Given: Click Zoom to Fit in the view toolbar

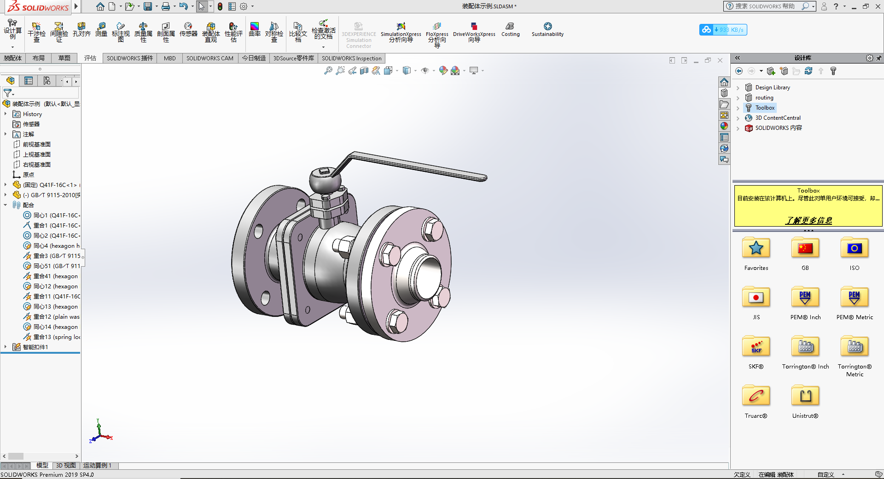Looking at the screenshot, I should click(328, 70).
